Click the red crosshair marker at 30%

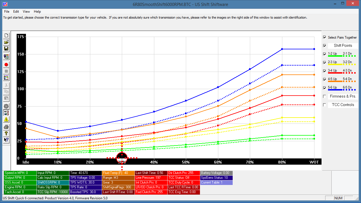[x=122, y=158]
